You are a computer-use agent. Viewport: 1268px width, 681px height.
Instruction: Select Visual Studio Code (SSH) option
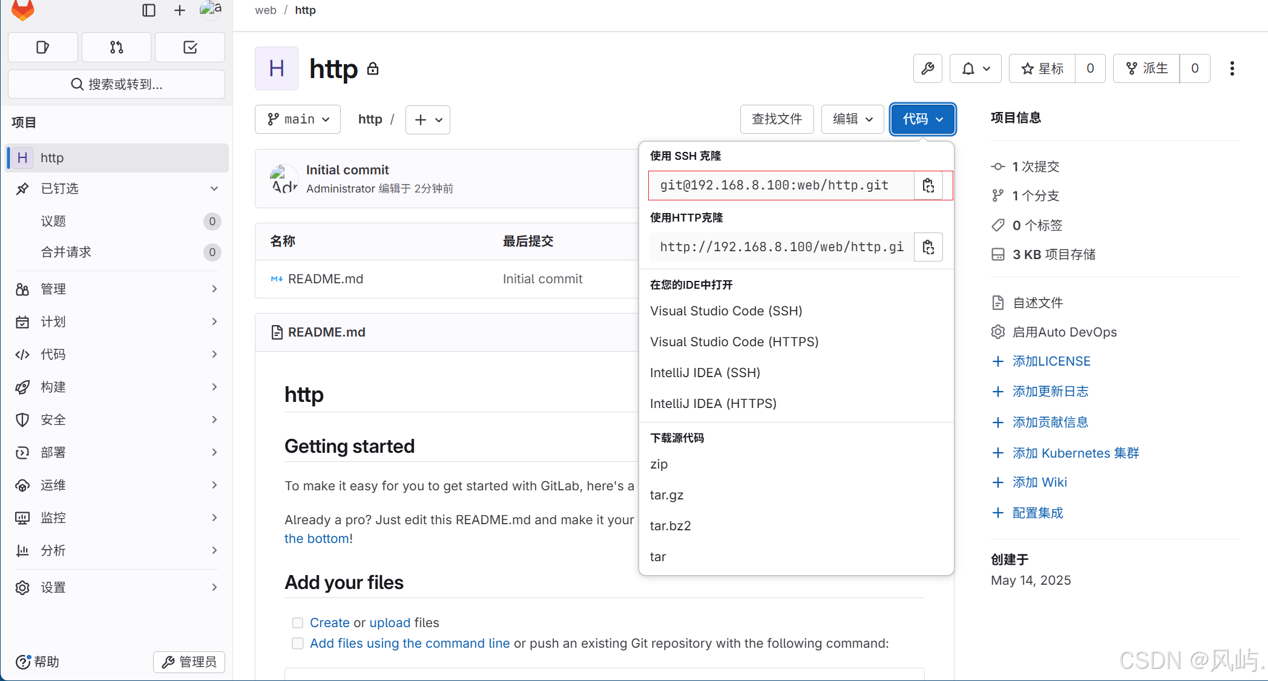(x=726, y=311)
